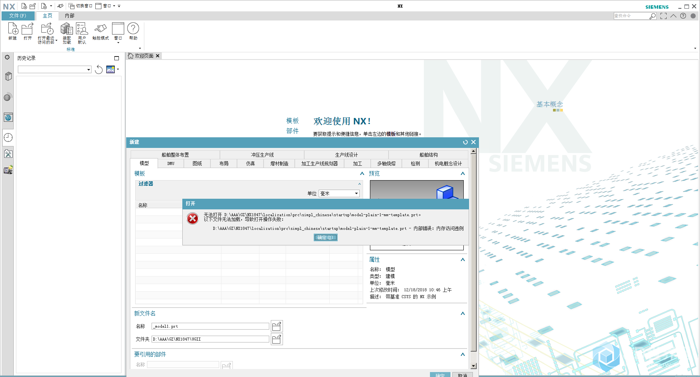Click the quick-access open file icon
The image size is (700, 377).
click(33, 6)
